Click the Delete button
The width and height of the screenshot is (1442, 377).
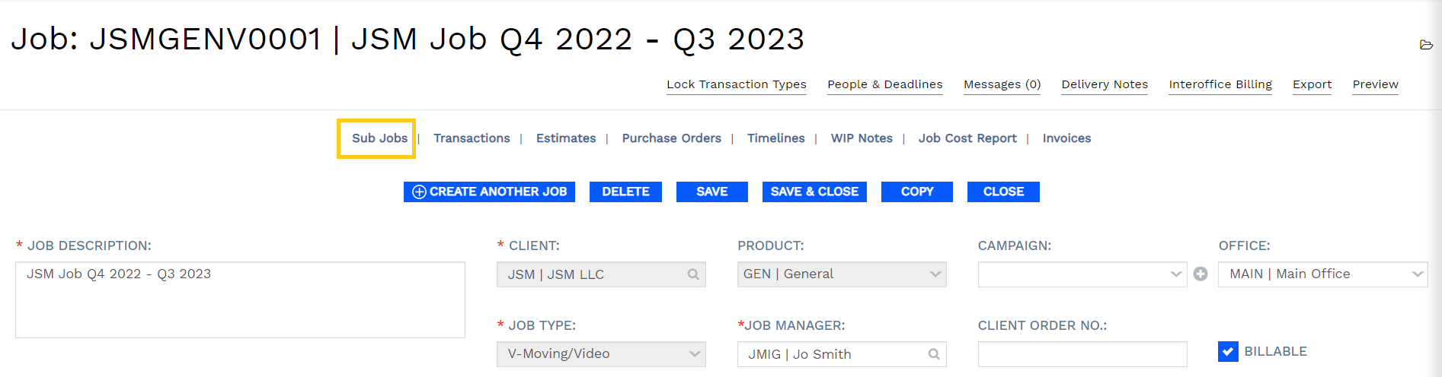tap(625, 192)
